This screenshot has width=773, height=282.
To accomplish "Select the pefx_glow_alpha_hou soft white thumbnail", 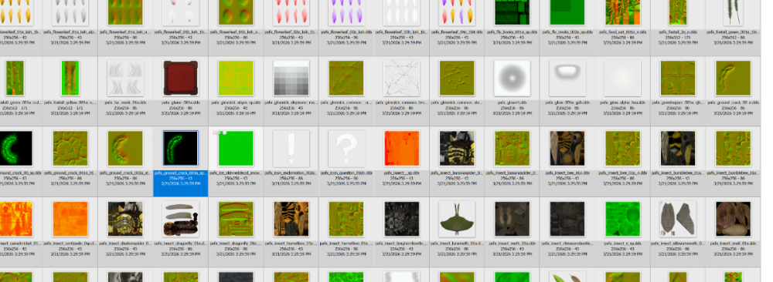I will tap(622, 79).
